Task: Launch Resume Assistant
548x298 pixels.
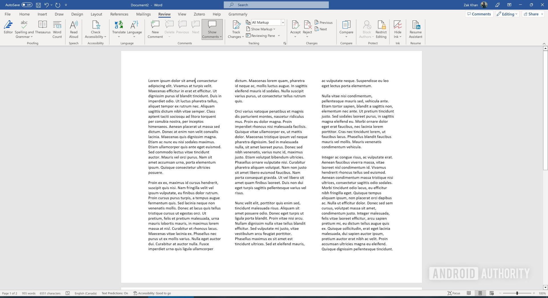Action: click(415, 29)
